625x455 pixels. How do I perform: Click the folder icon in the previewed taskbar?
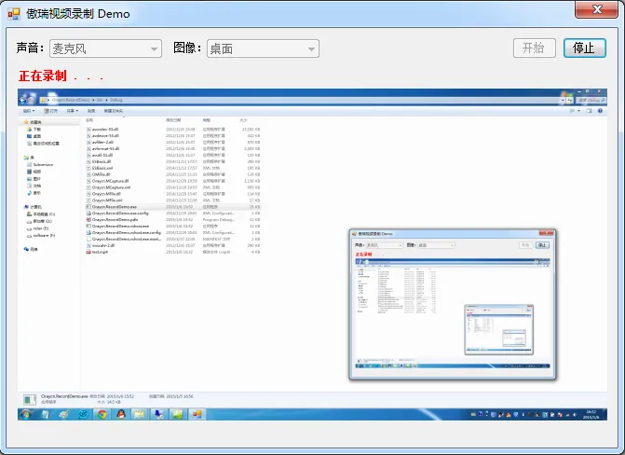coord(139,414)
